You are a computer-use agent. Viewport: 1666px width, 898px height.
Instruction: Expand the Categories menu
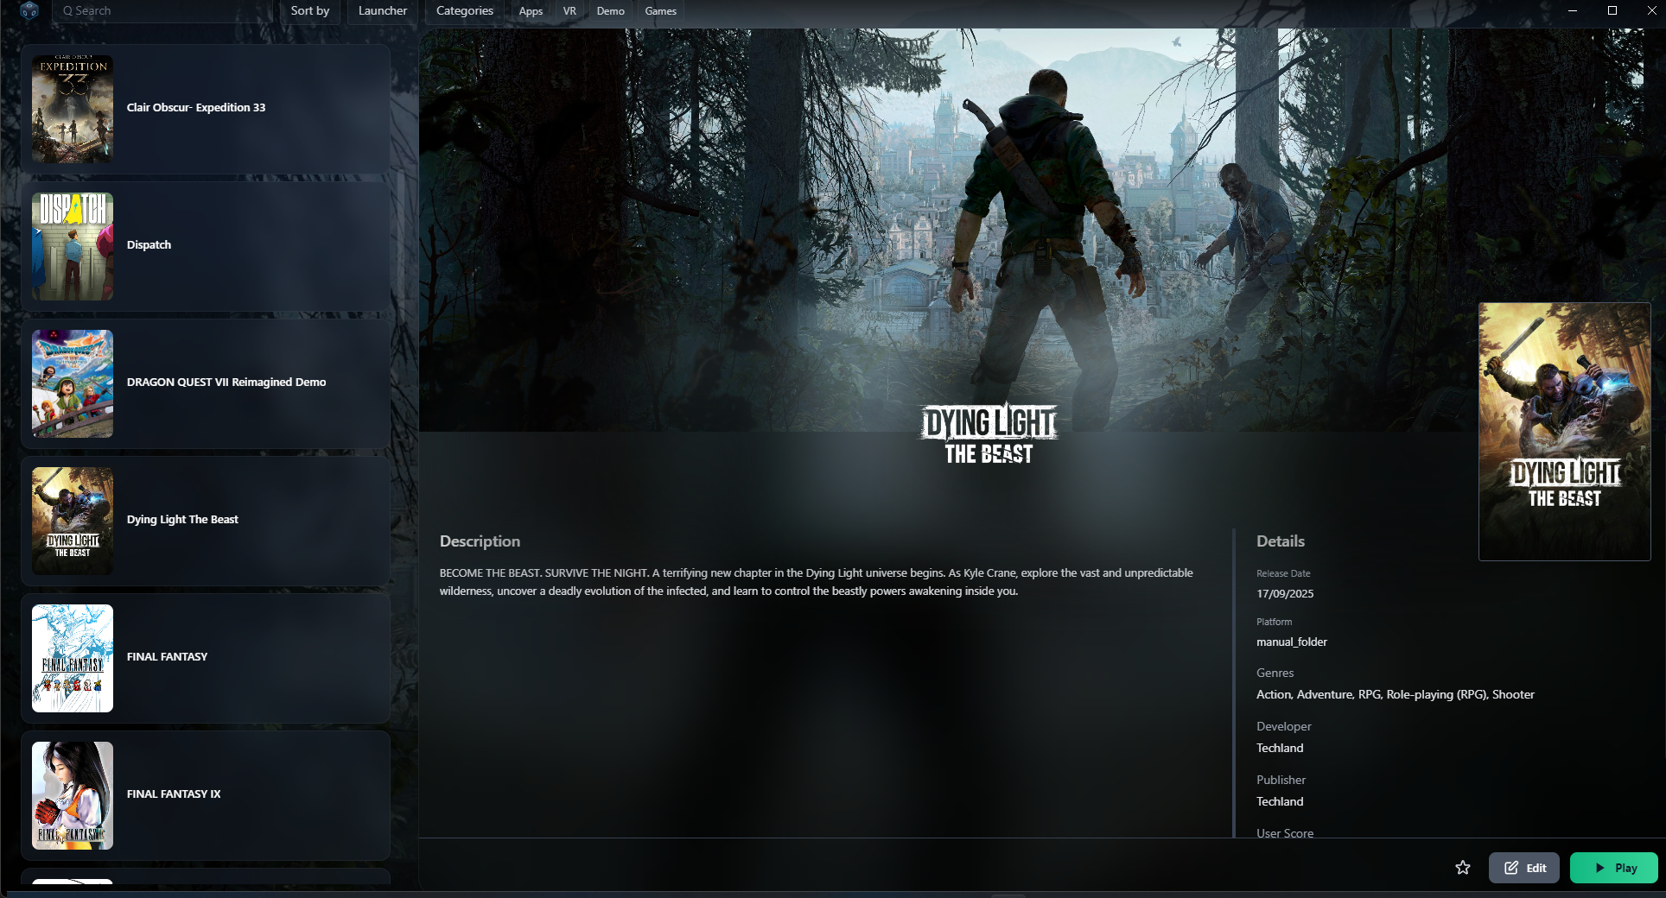pos(464,11)
